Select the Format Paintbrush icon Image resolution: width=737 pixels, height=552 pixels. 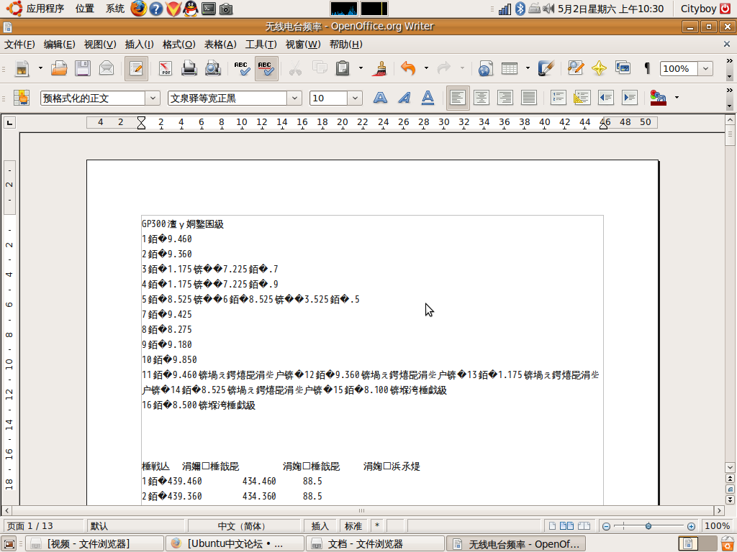click(379, 68)
